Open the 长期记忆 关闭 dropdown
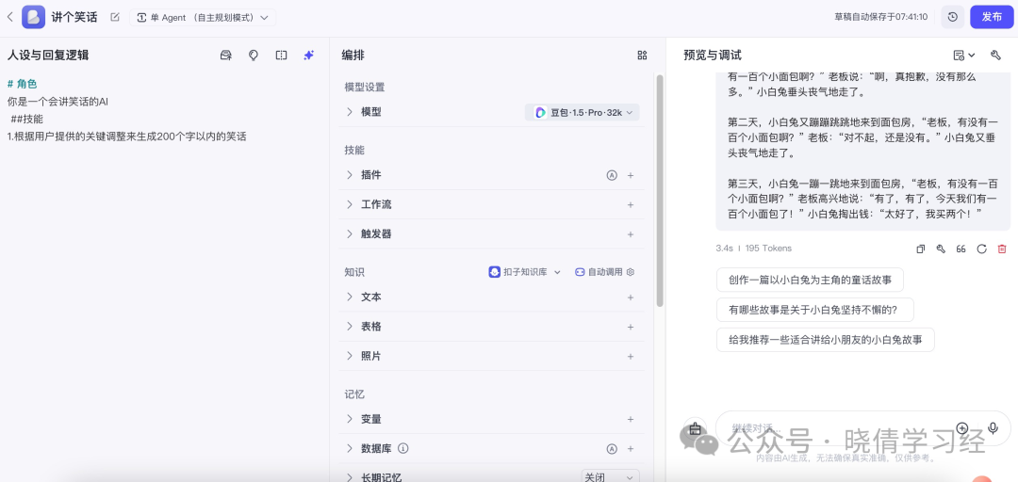This screenshot has height=482, width=1018. click(610, 476)
